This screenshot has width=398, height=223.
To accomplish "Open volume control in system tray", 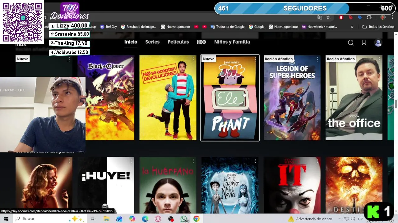I will pos(353,219).
